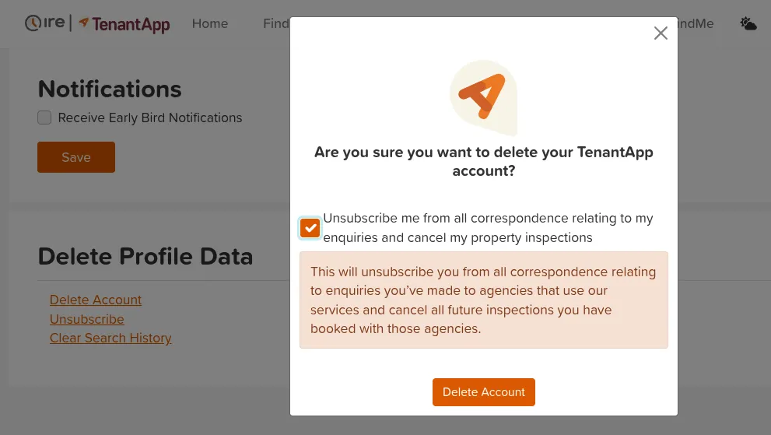Click the TenantApp logo in navigation bar

point(124,23)
